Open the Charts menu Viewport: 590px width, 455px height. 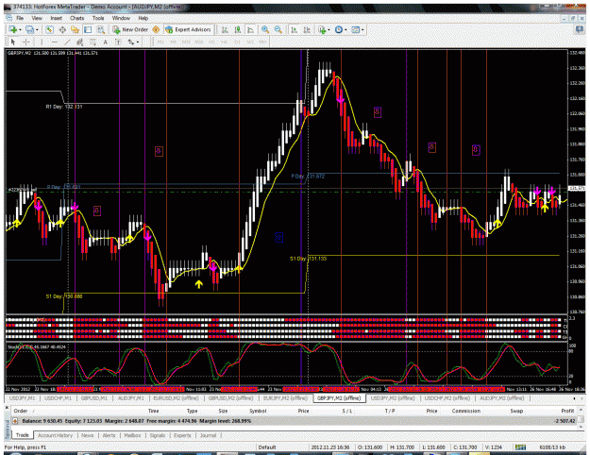coord(76,18)
